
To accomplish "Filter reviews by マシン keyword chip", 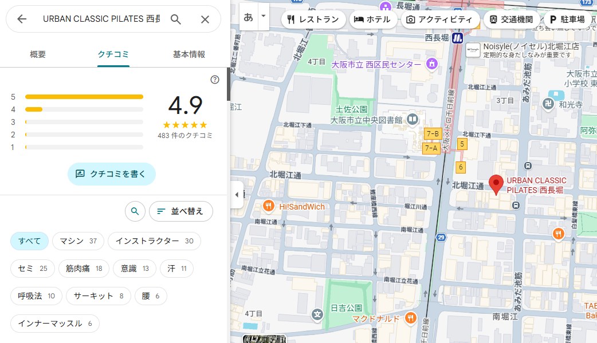I will pos(78,241).
